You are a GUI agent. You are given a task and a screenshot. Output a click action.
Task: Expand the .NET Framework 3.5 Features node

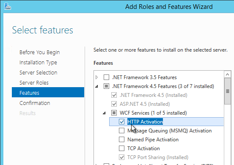click(x=97, y=77)
